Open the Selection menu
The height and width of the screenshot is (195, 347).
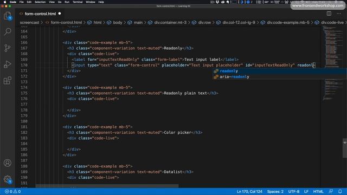[x=40, y=2]
